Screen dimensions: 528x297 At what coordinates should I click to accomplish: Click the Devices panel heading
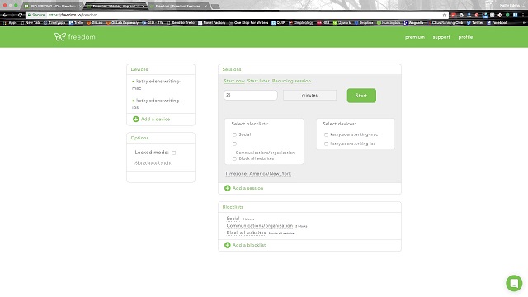pyautogui.click(x=139, y=69)
